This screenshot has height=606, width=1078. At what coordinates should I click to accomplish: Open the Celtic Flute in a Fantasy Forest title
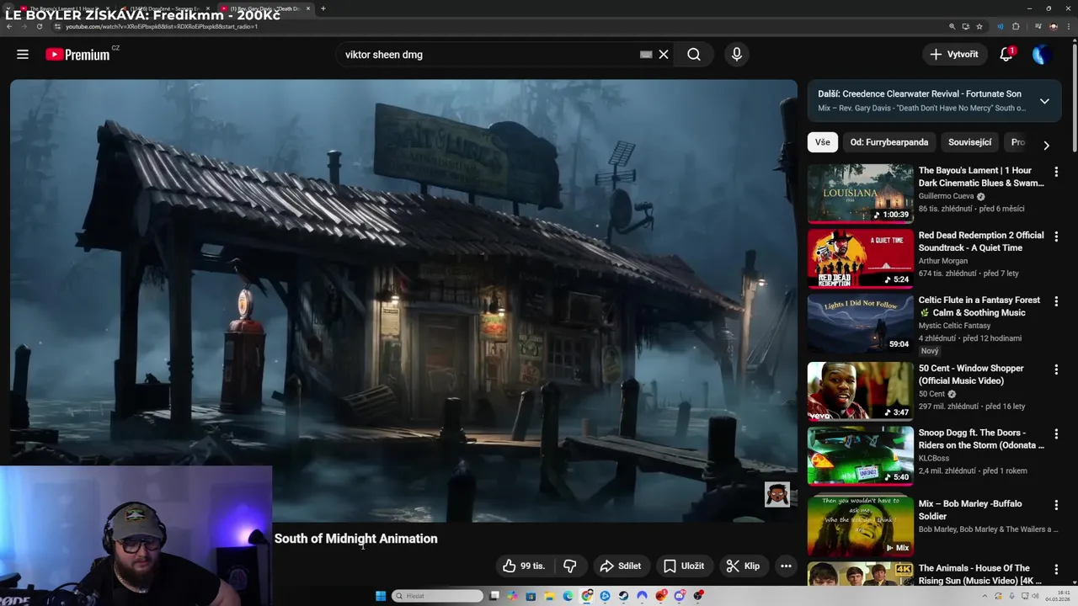979,306
